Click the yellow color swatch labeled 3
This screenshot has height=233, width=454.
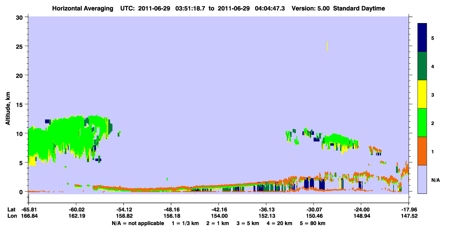tap(422, 94)
